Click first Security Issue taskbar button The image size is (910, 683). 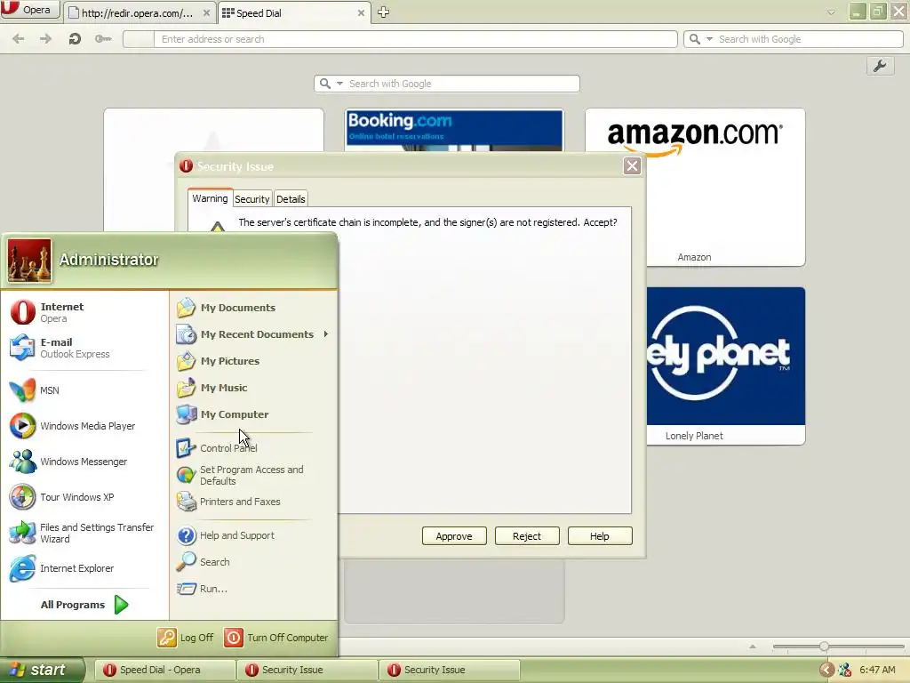307,670
